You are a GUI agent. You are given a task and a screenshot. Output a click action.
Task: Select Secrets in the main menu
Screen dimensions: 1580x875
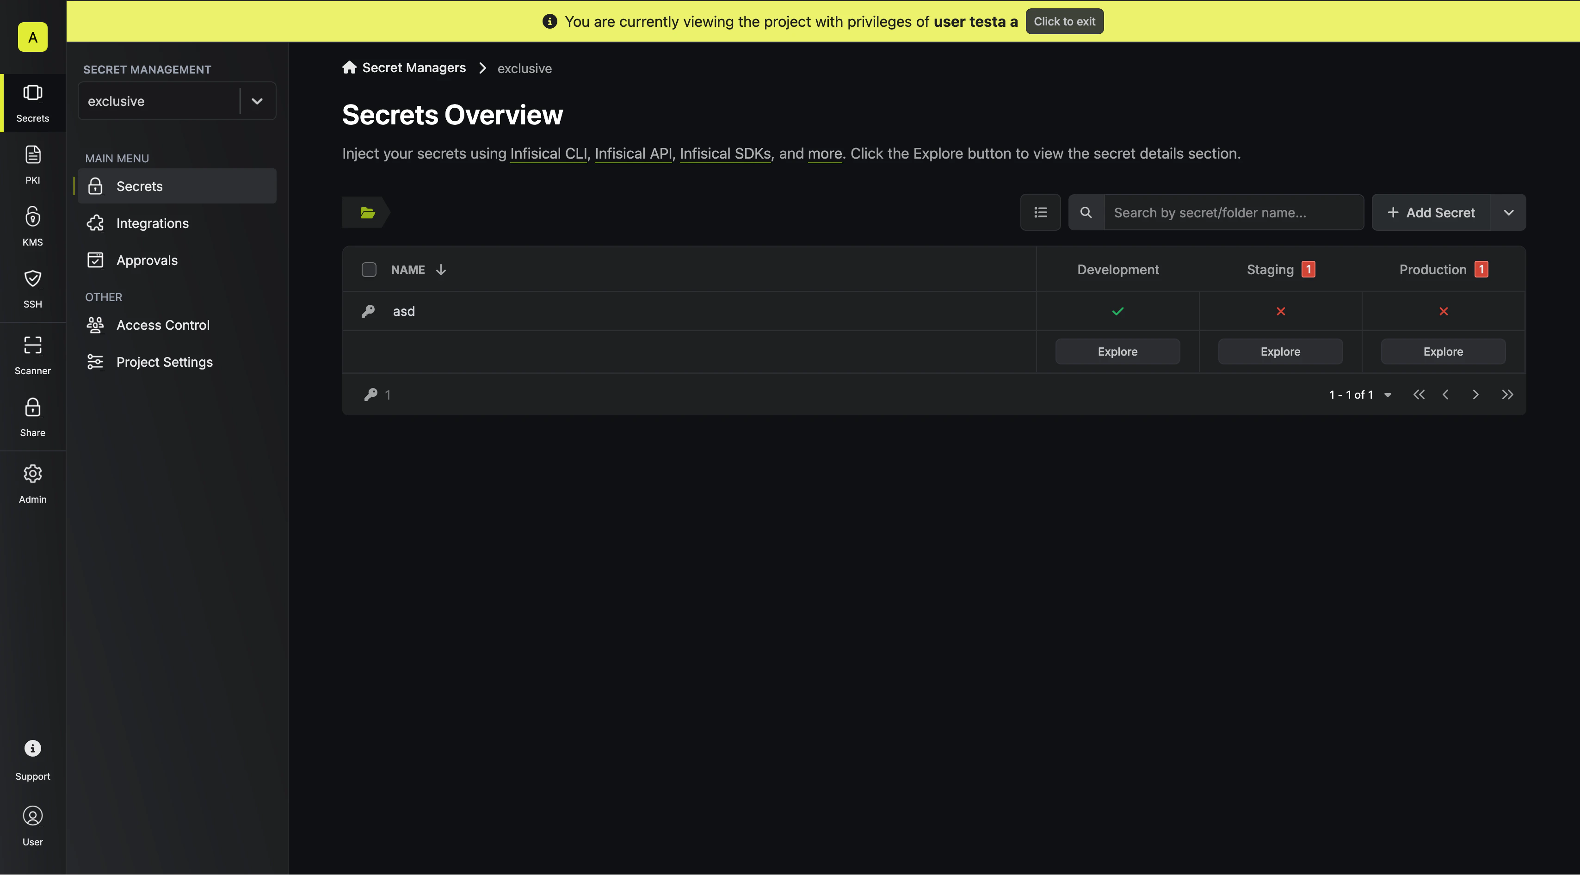tap(177, 186)
